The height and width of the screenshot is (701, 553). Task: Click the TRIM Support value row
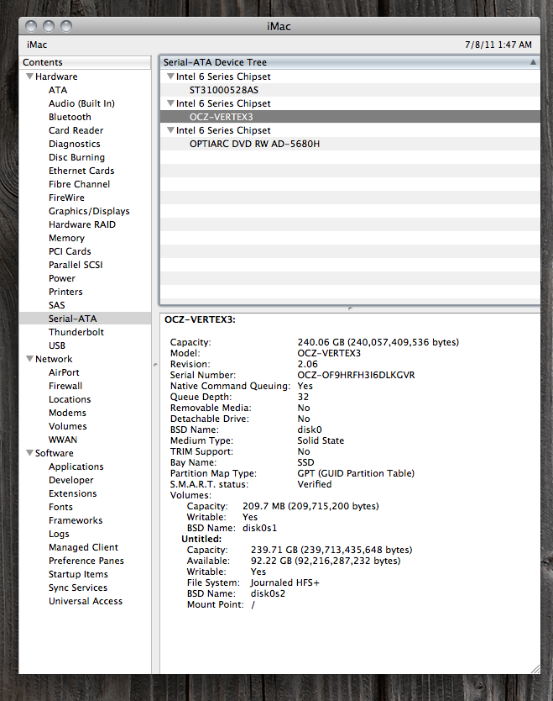[x=304, y=451]
